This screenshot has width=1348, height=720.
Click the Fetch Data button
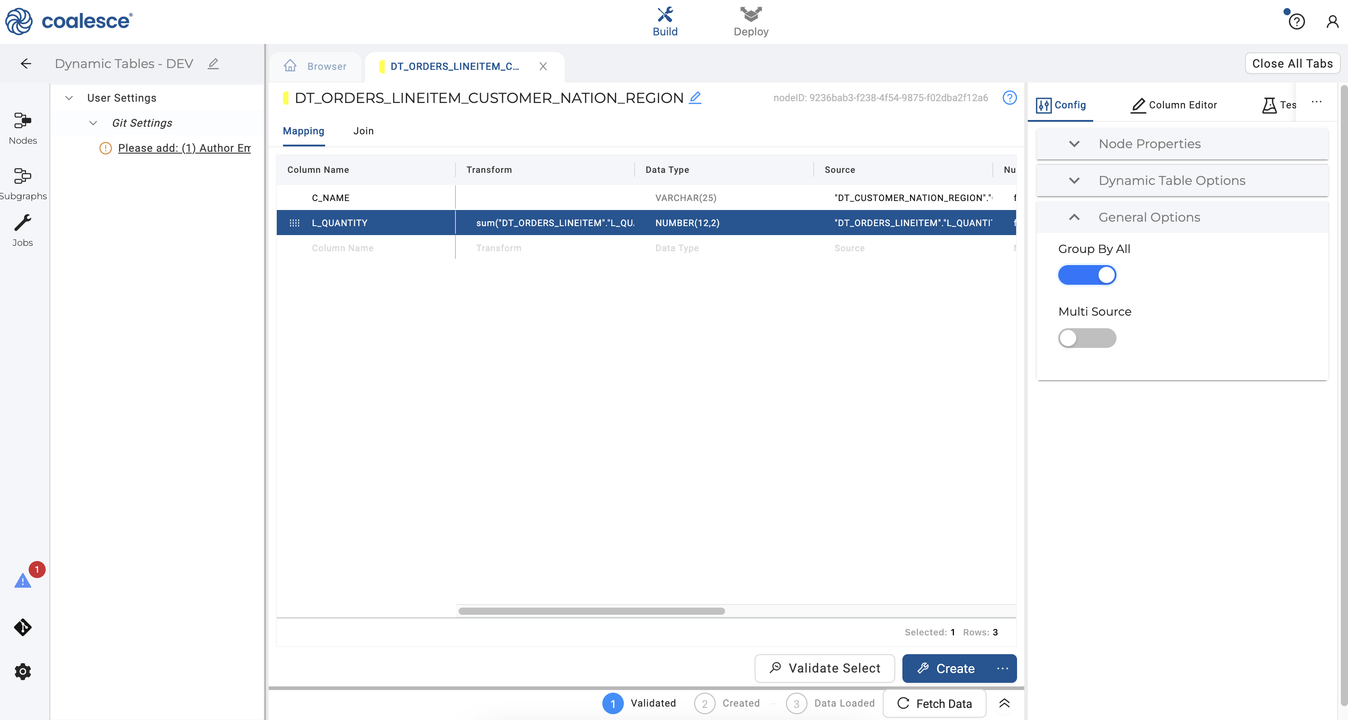pyautogui.click(x=934, y=703)
